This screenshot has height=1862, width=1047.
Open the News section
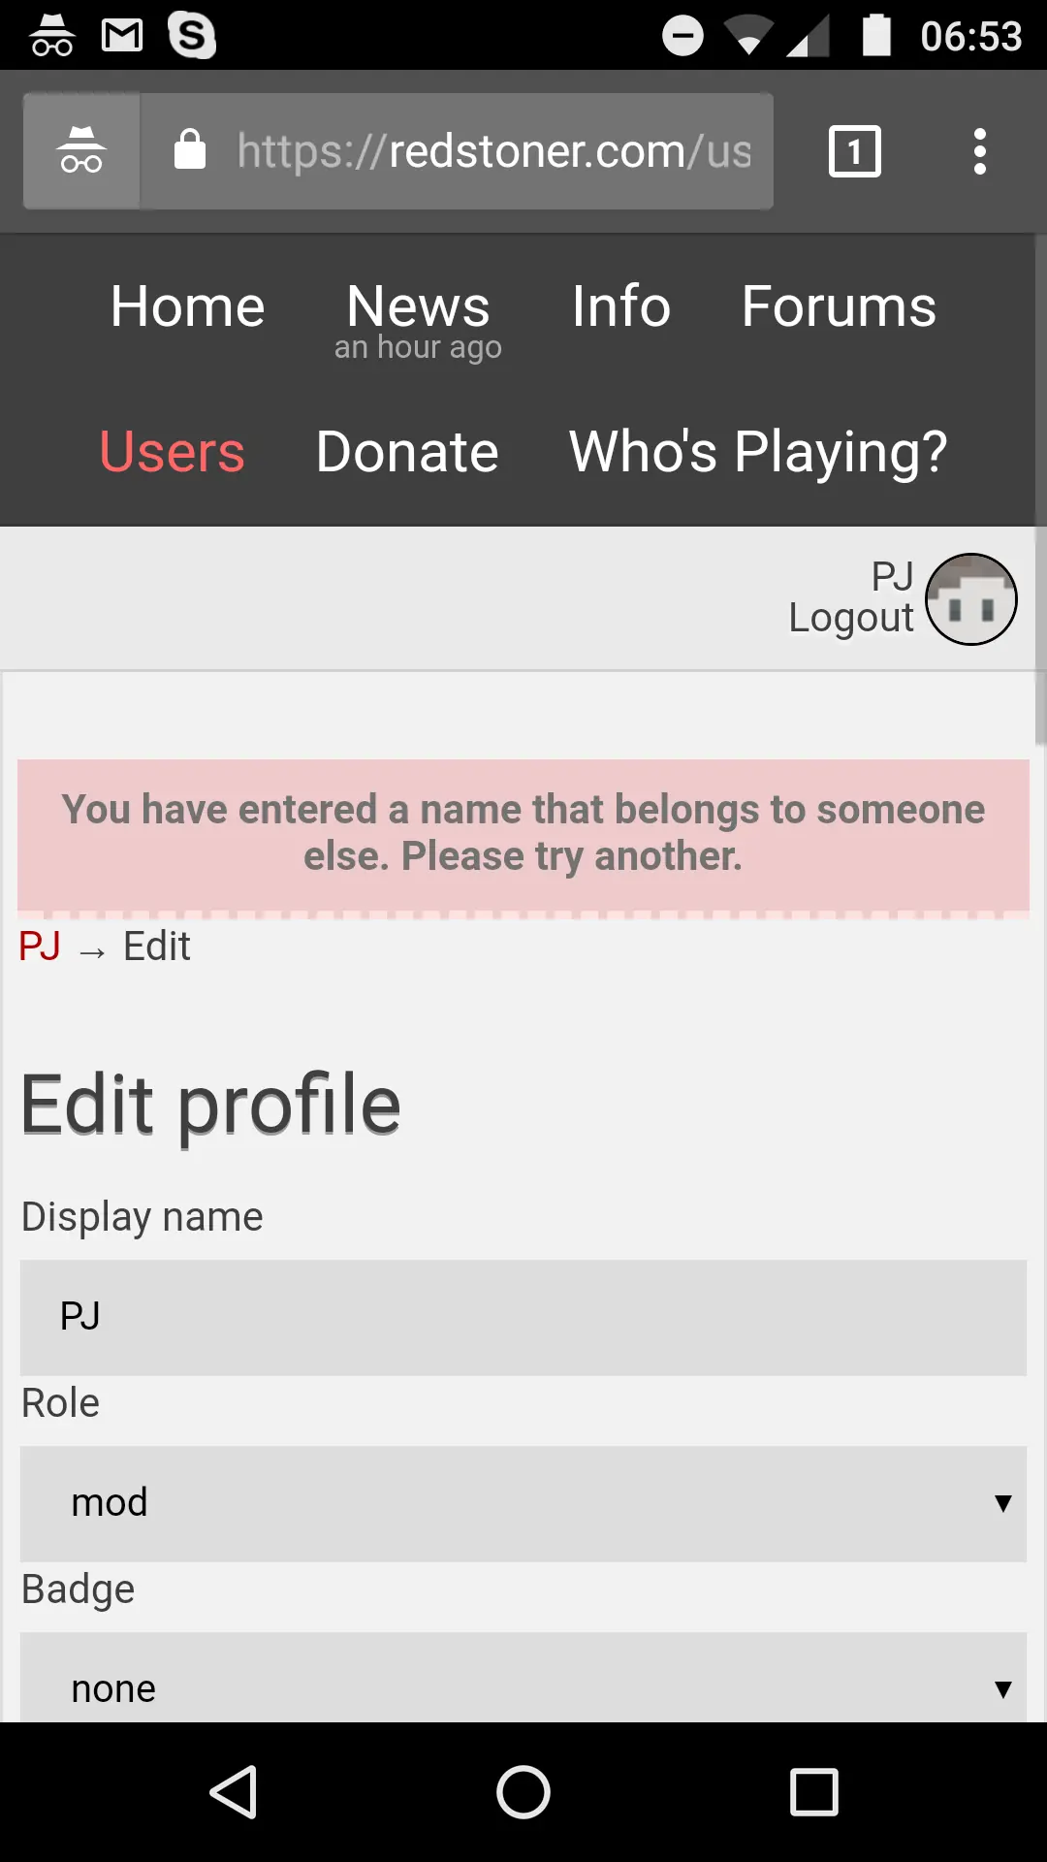[x=418, y=307]
